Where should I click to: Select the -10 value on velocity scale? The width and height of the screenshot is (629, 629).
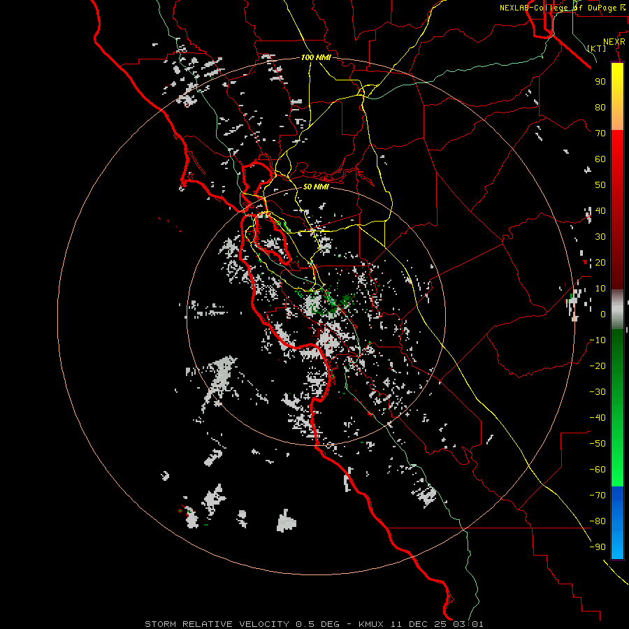point(598,340)
